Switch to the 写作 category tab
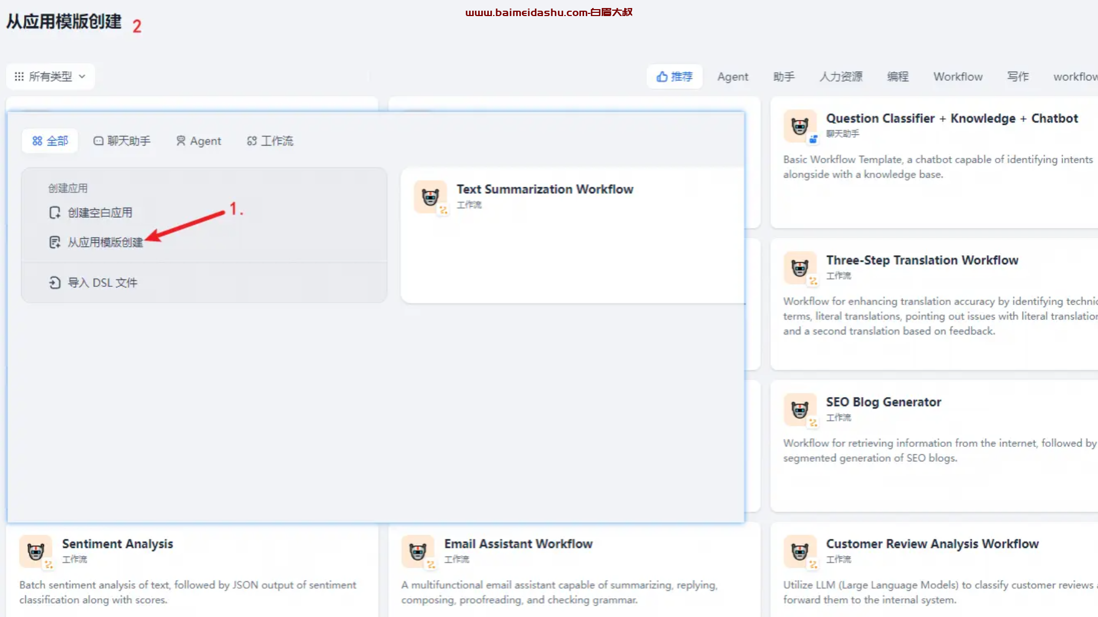 [1018, 77]
